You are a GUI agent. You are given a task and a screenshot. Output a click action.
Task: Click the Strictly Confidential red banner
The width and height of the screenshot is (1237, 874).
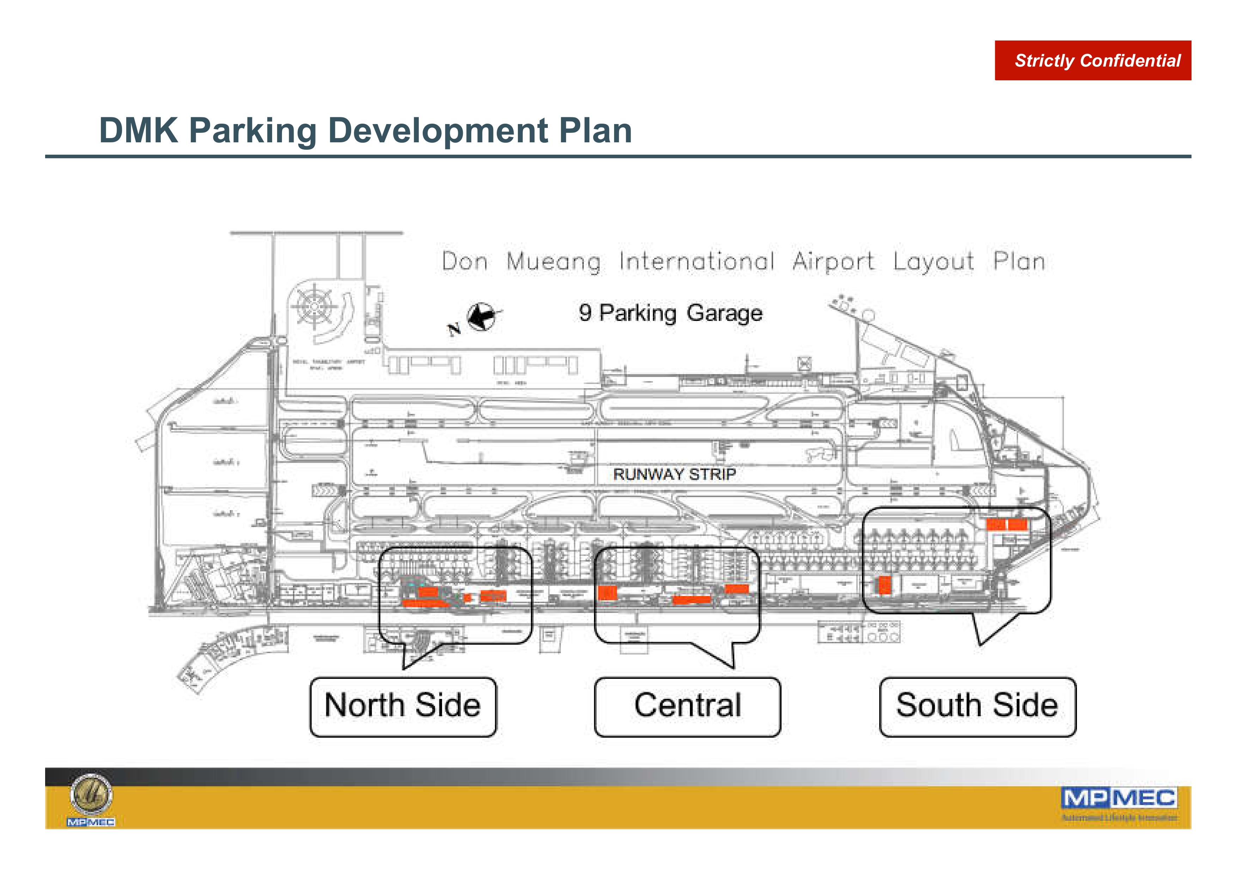[1092, 60]
